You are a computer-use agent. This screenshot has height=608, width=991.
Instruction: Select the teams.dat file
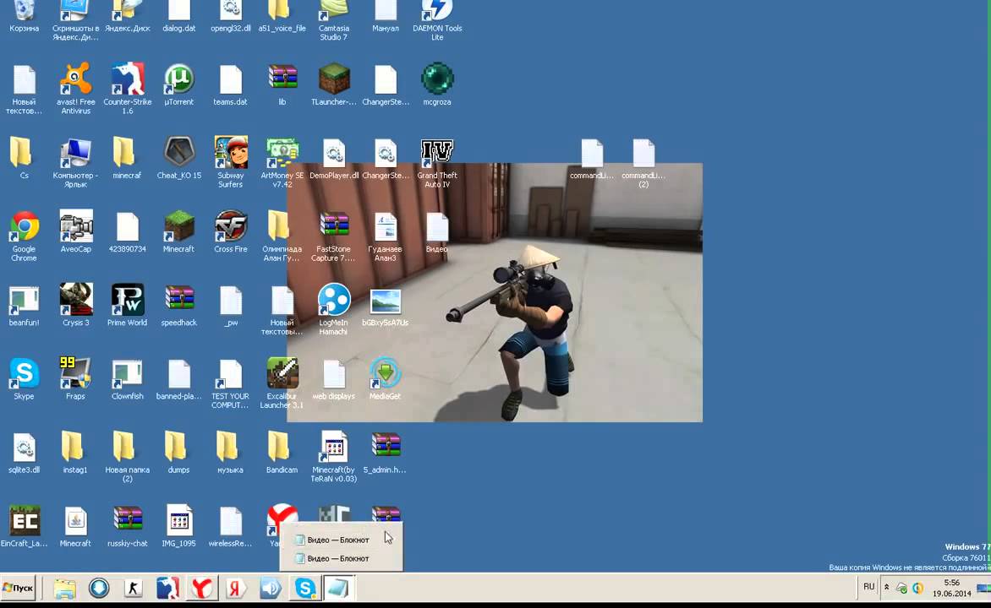click(231, 81)
